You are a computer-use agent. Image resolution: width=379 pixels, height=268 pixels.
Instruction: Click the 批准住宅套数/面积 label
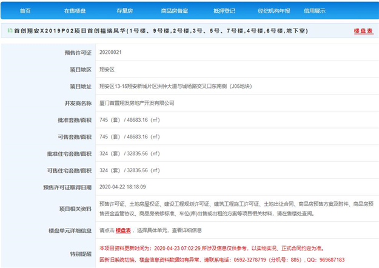pos(69,154)
